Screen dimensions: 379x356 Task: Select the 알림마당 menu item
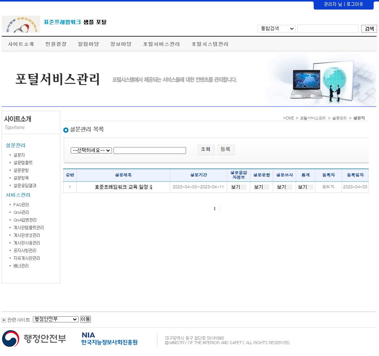88,44
